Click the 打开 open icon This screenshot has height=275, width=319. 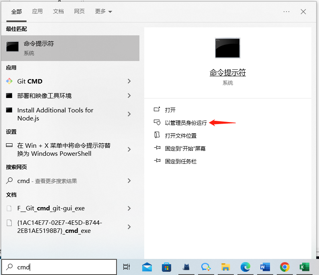click(x=157, y=109)
